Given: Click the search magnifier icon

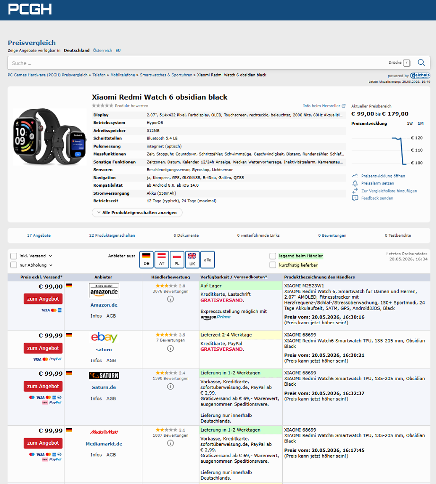Looking at the screenshot, I should pyautogui.click(x=421, y=63).
